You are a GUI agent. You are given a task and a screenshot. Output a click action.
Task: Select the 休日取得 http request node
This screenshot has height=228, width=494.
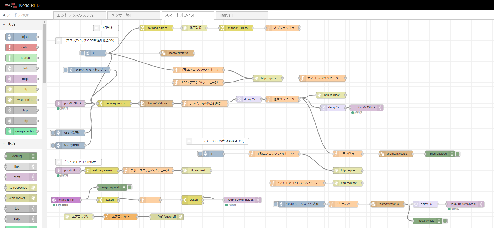click(194, 28)
